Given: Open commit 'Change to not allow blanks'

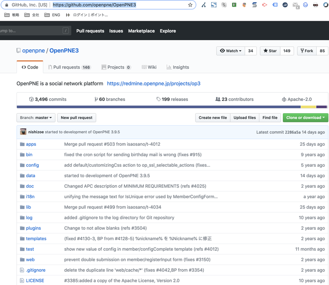Looking at the screenshot, I should (x=106, y=228).
